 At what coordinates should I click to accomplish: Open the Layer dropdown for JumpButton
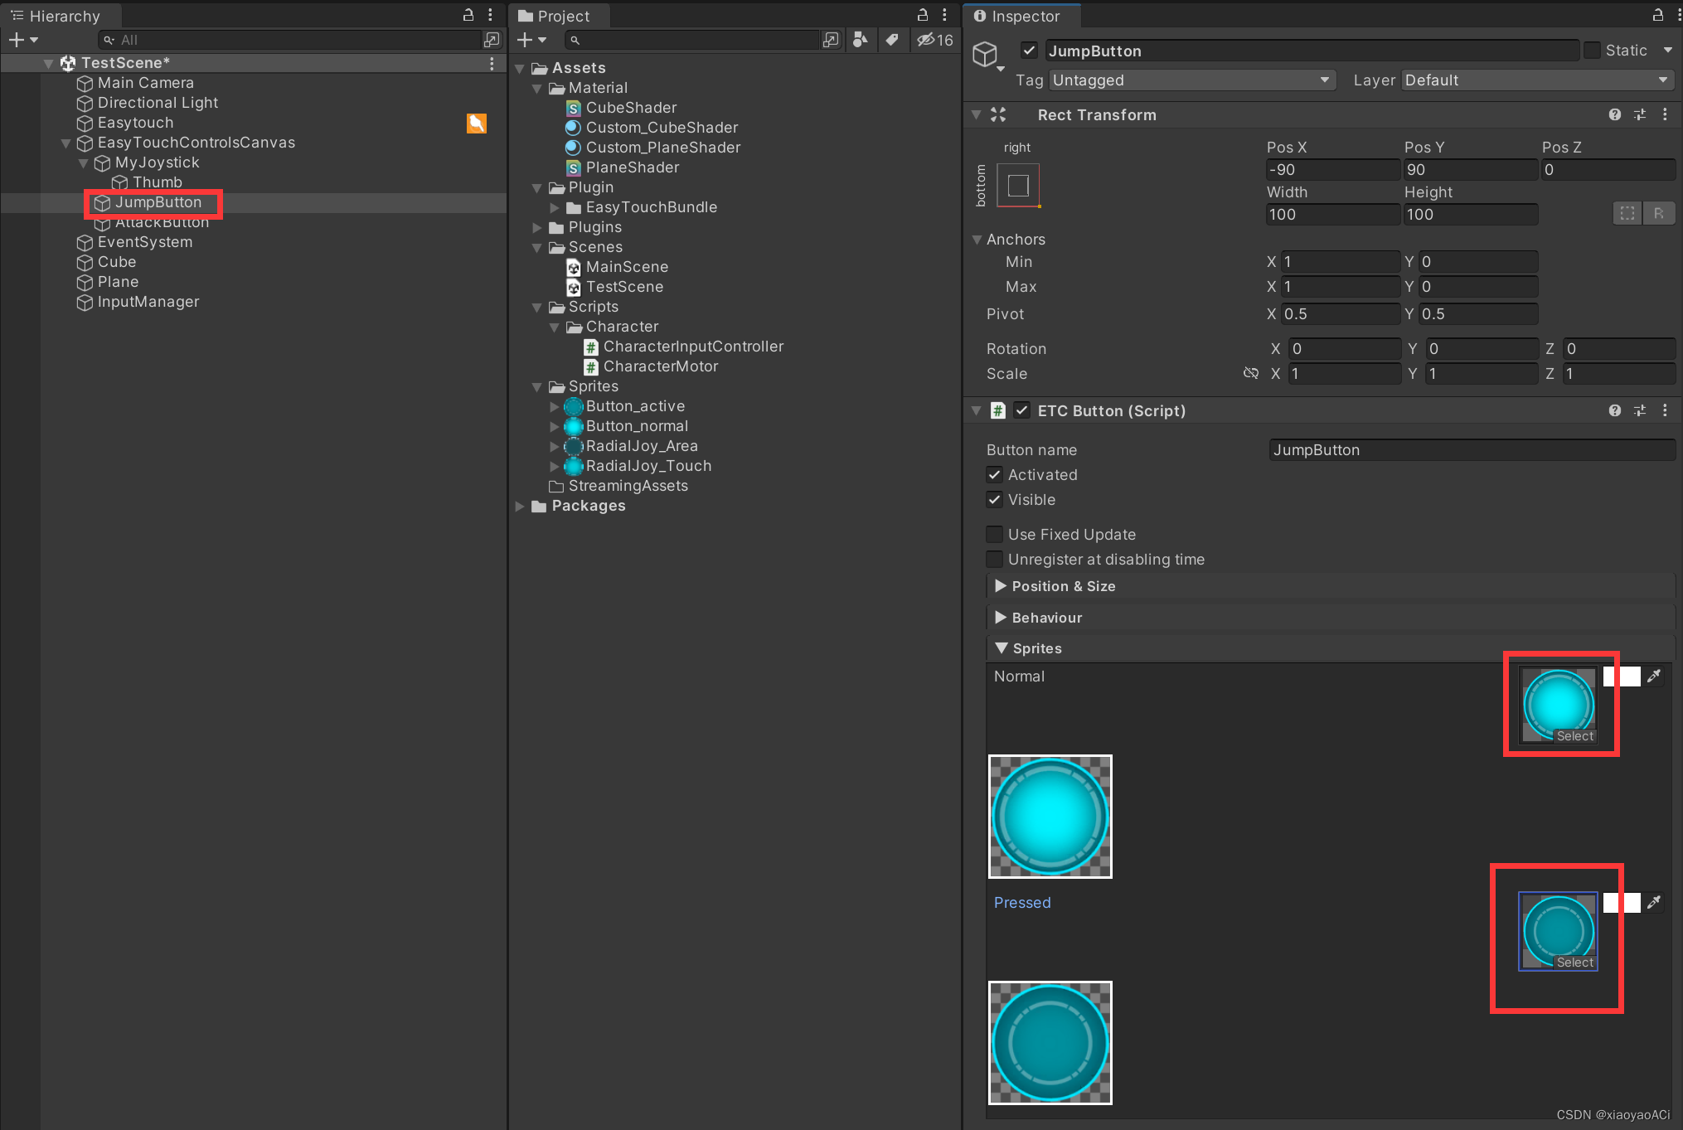[1538, 80]
